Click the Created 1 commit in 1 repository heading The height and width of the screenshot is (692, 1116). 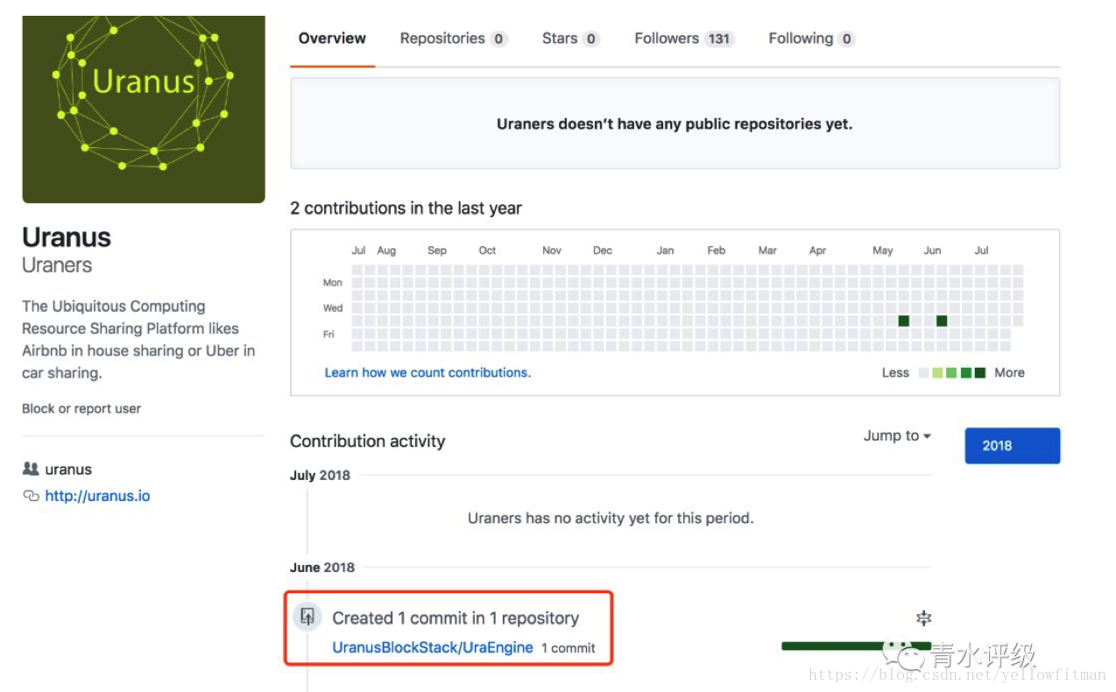point(456,618)
